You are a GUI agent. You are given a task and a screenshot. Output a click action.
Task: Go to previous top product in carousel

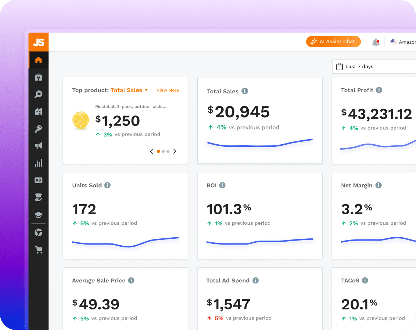click(x=151, y=151)
